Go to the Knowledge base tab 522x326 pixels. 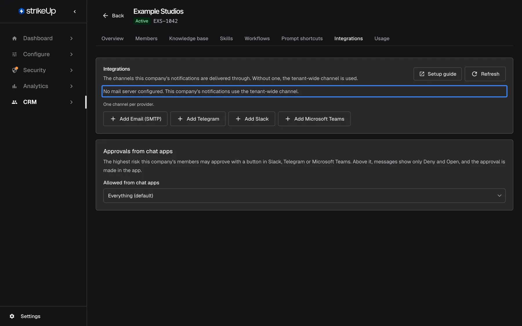pyautogui.click(x=189, y=39)
